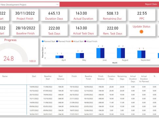Select April's light blue Planned Start bar
The width and height of the screenshot is (159, 118).
57,57
